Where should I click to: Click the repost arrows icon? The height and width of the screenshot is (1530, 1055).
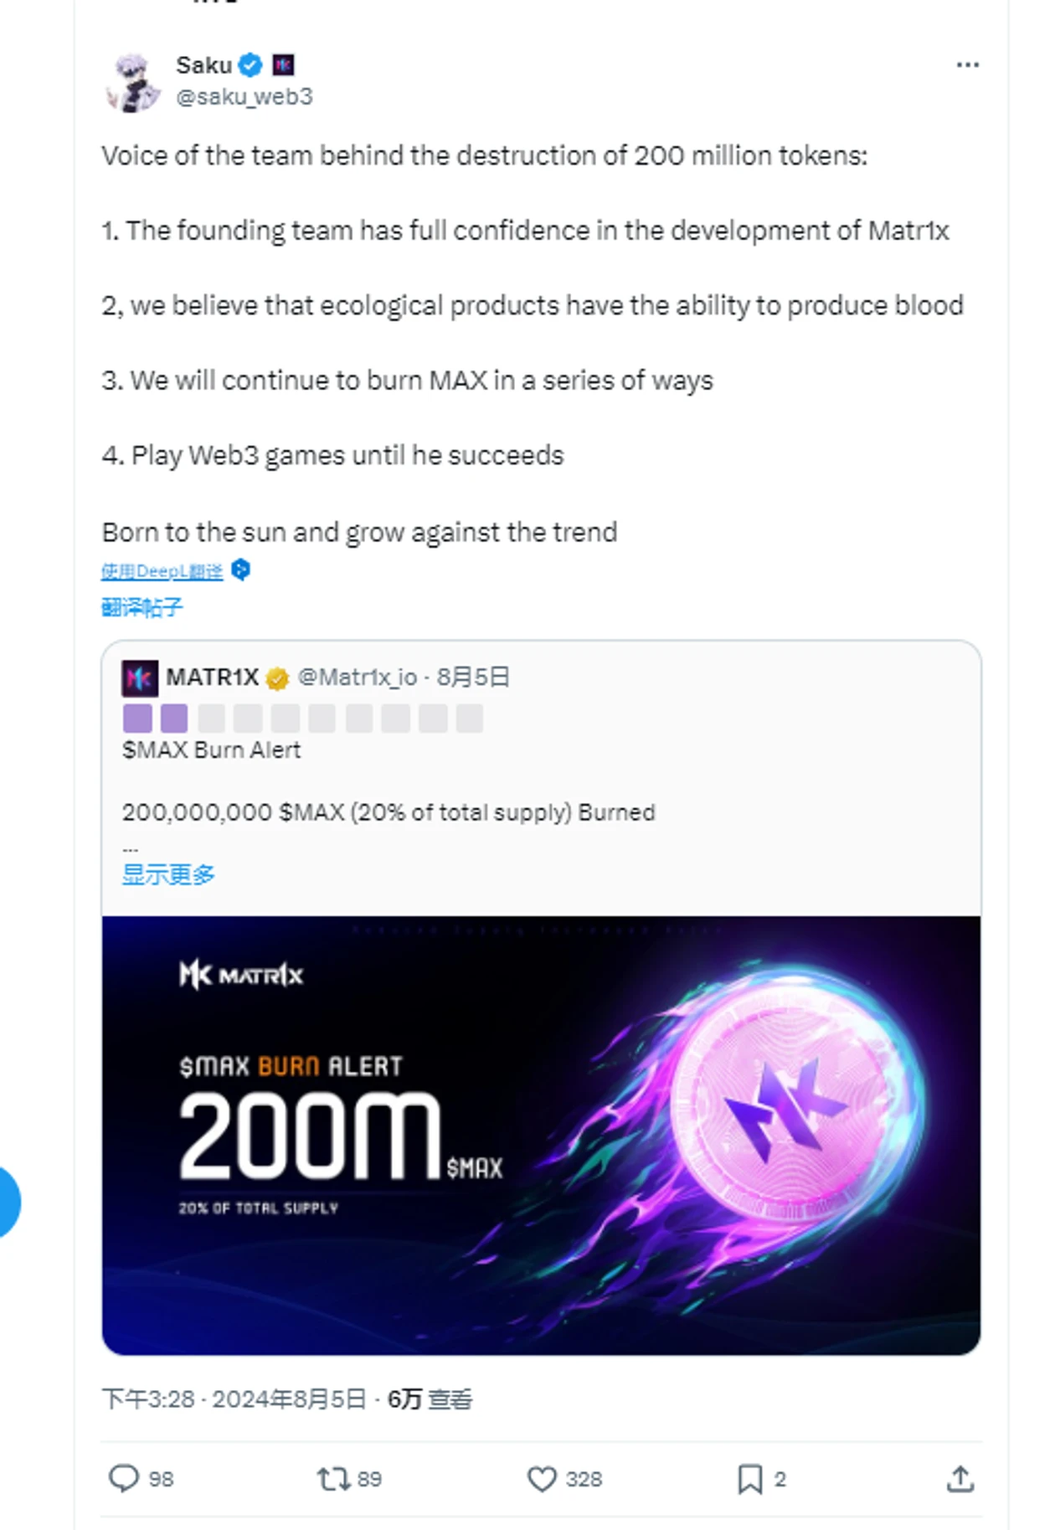(x=333, y=1478)
